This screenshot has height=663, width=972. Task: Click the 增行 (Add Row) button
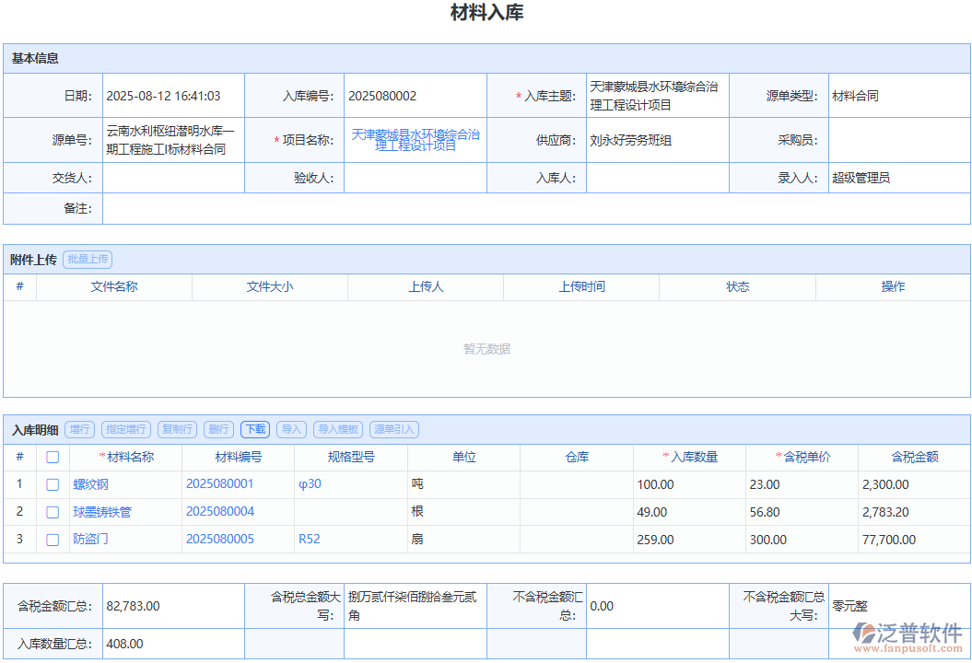[x=79, y=429]
